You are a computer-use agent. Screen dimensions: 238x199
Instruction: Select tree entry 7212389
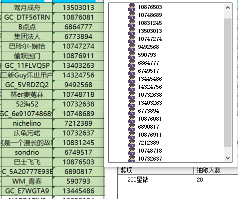click(148, 143)
